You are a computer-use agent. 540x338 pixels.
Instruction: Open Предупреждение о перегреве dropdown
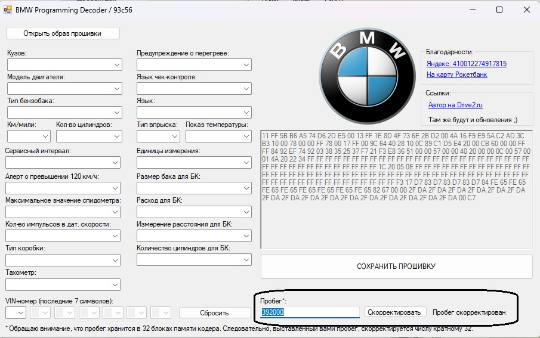194,65
